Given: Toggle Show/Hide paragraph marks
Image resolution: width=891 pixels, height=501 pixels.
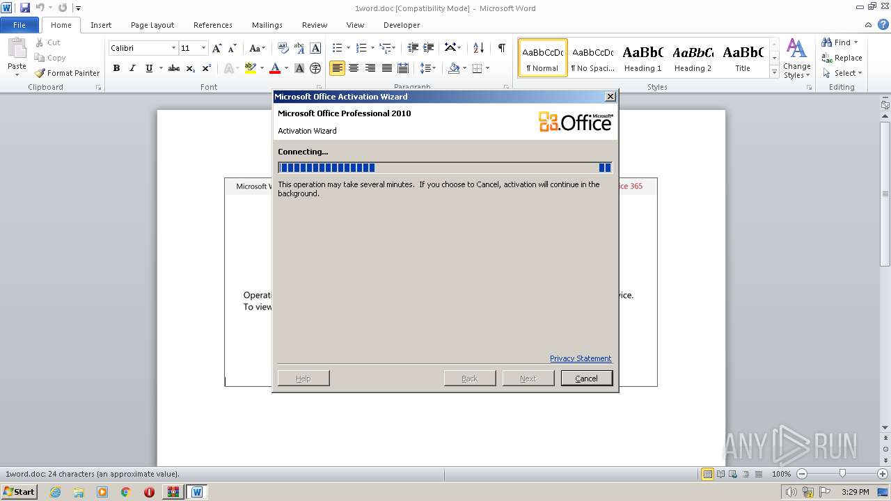Looking at the screenshot, I should (501, 48).
